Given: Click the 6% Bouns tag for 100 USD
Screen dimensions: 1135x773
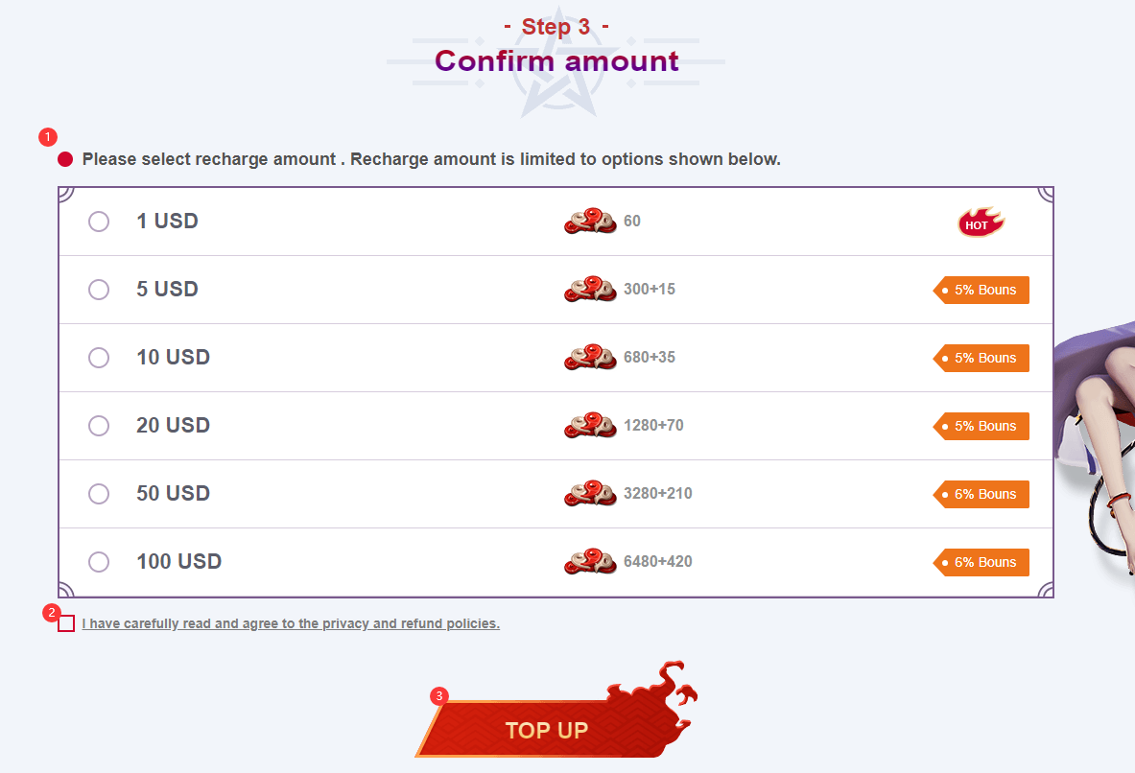Looking at the screenshot, I should [x=981, y=562].
